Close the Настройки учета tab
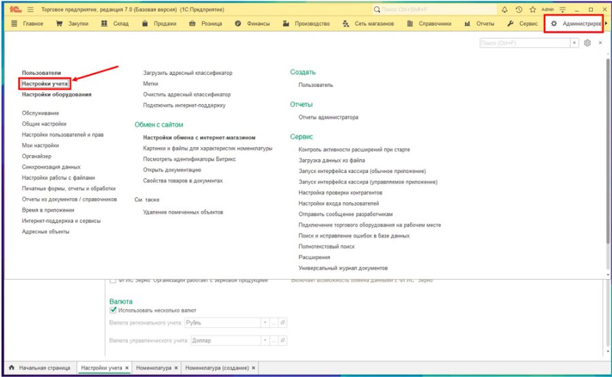The image size is (612, 377). point(127,368)
